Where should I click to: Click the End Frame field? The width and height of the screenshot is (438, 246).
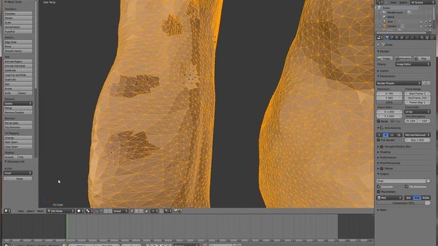(417, 98)
